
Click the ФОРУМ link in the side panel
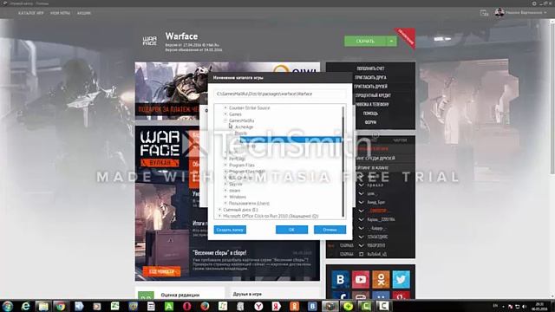[370, 122]
